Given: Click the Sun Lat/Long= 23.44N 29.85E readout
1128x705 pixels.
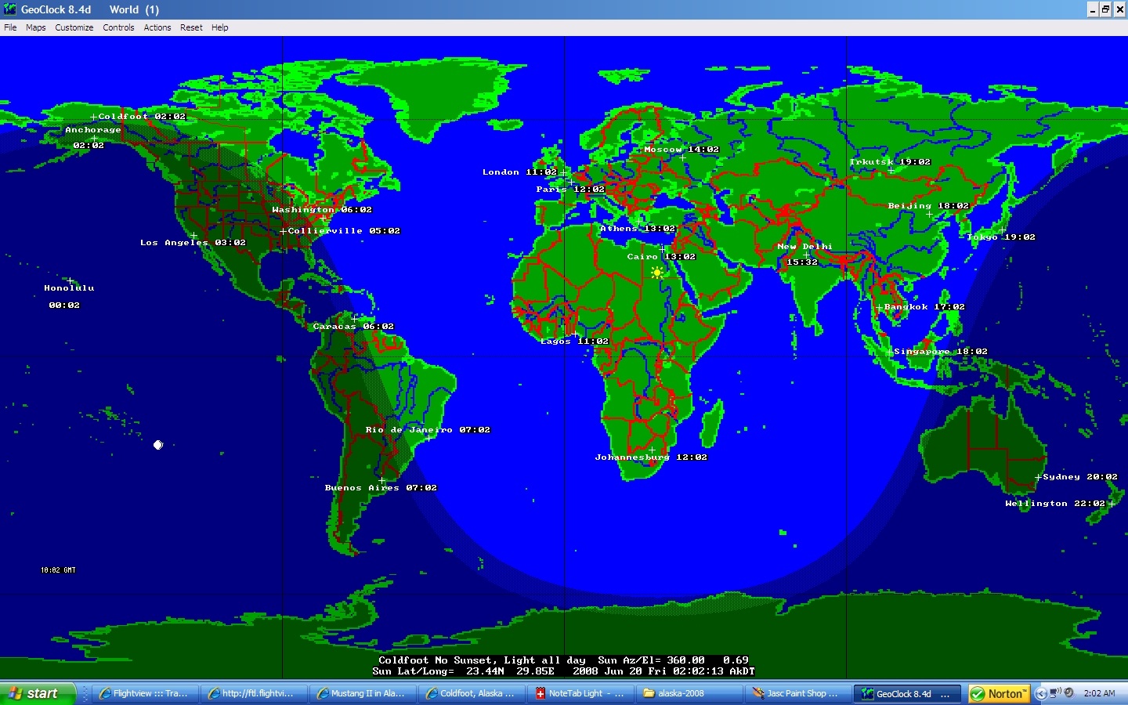Looking at the screenshot, I should (x=464, y=671).
